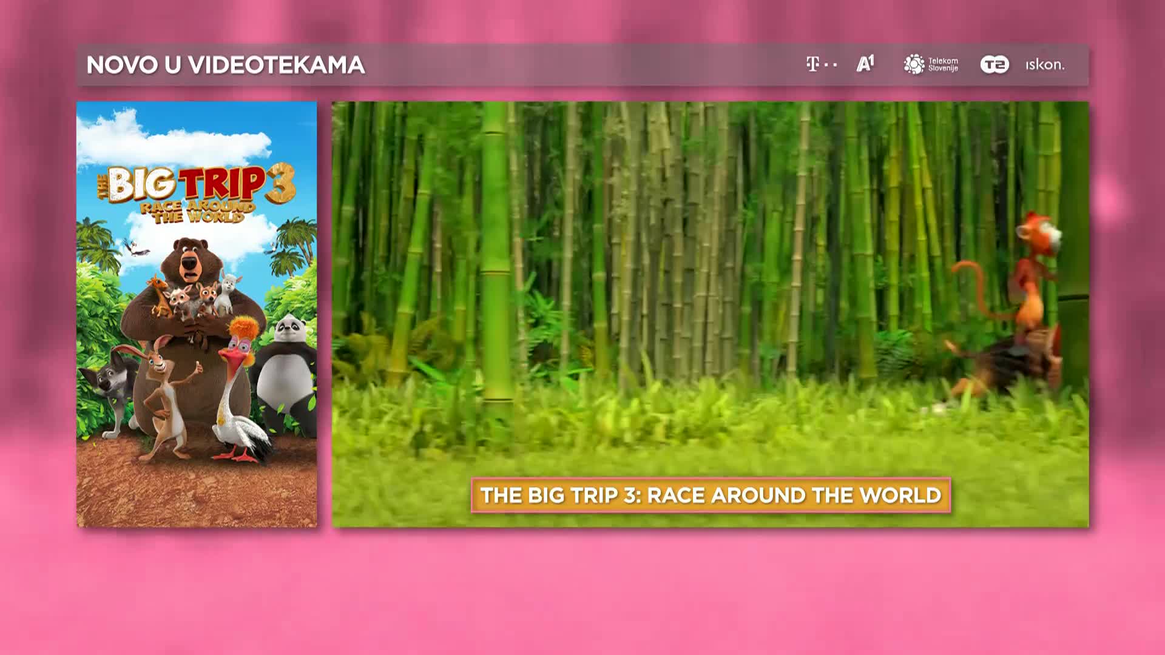Click the Race Around The World subtitle on poster
Screen dimensions: 1165x655
(x=197, y=212)
